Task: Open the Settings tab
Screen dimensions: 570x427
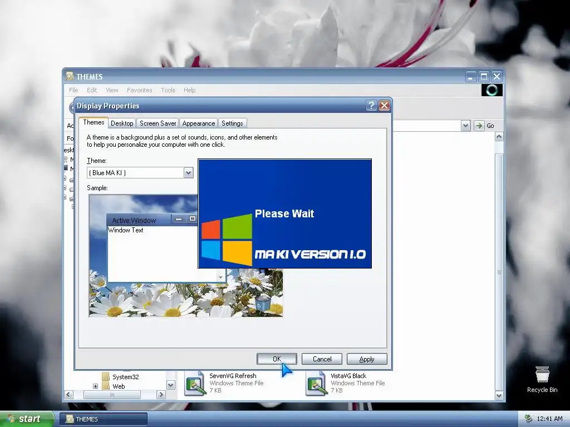Action: [232, 123]
